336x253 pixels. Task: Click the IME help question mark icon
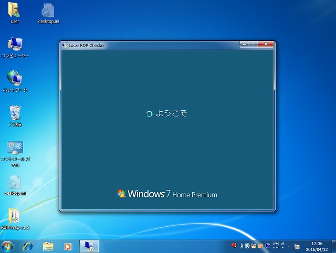tap(267, 246)
